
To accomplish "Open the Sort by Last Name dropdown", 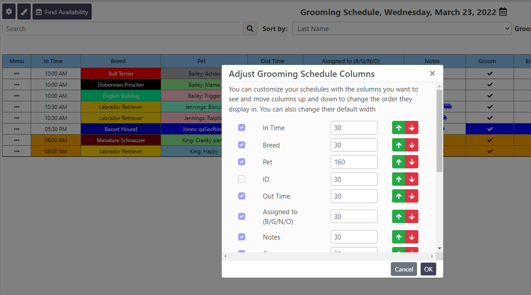I will pyautogui.click(x=402, y=29).
